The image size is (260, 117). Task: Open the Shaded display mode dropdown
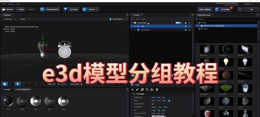[x=24, y=19]
